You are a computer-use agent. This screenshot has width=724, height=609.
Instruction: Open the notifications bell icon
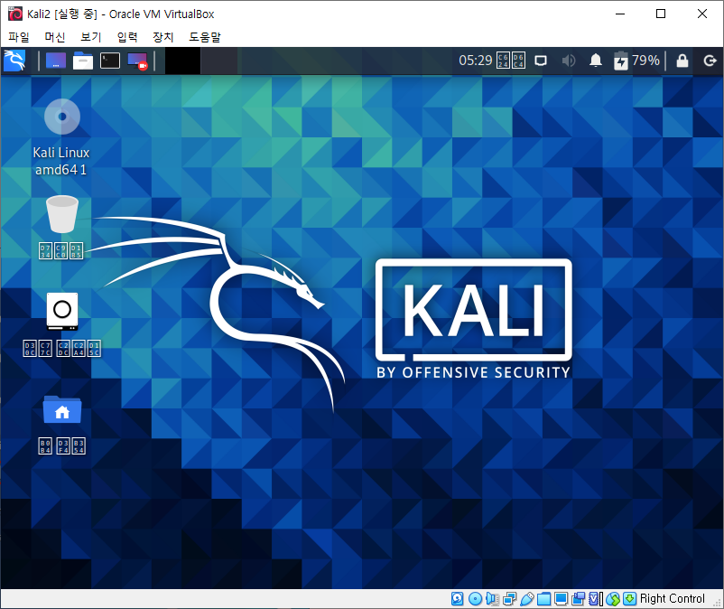point(596,61)
